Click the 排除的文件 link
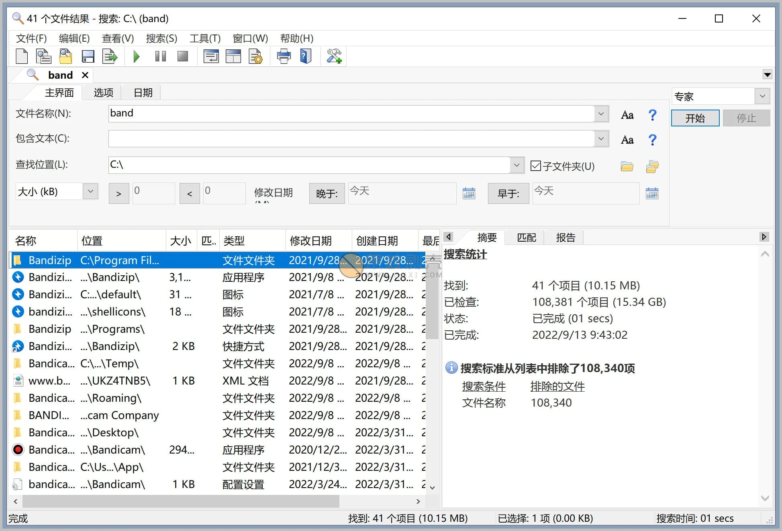The height and width of the screenshot is (531, 782). (557, 387)
